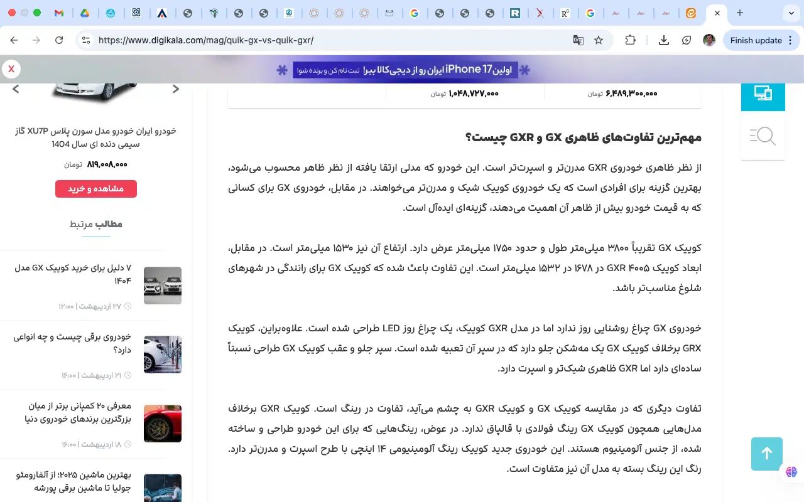Screen dimensions: 804x502
Task: Open the Downloads icon
Action: 664,40
